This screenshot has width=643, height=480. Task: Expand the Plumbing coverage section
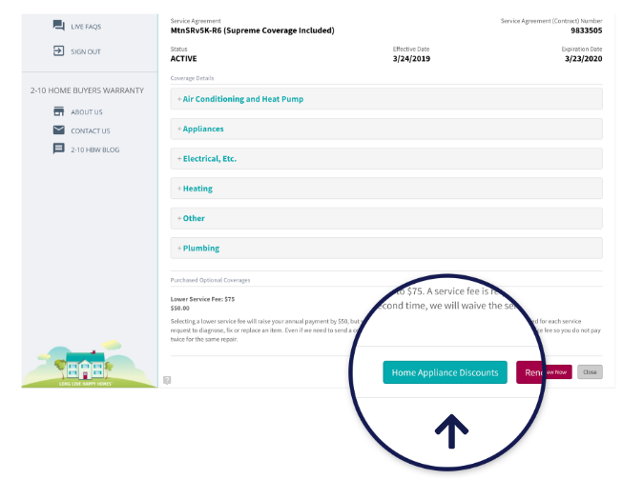(x=200, y=249)
